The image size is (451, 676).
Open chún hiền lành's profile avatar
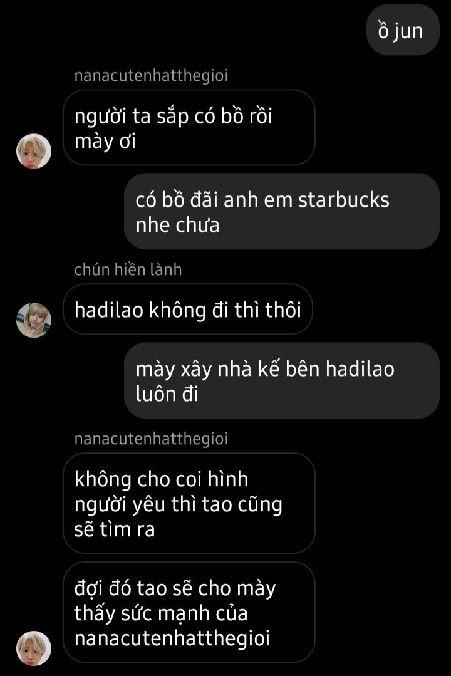click(x=34, y=320)
